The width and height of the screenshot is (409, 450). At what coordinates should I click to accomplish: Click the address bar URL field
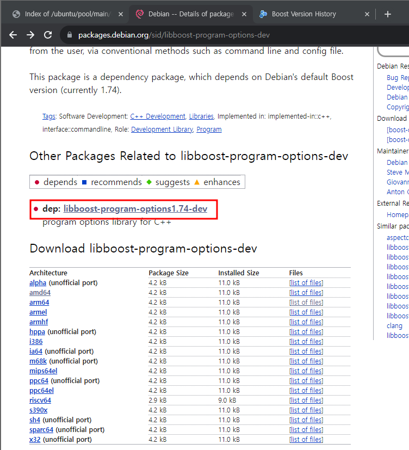(218, 35)
